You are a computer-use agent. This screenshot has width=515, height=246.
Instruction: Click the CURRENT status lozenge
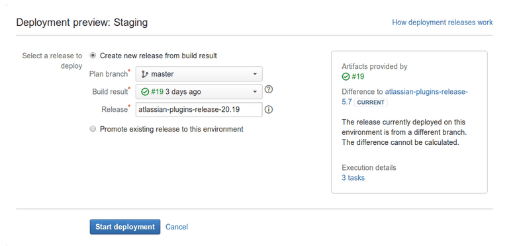click(x=371, y=102)
